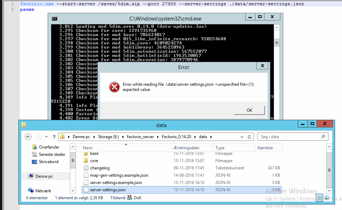
Task: Click 'Denne pc' computer icon in sidebar
Action: [x=31, y=176]
